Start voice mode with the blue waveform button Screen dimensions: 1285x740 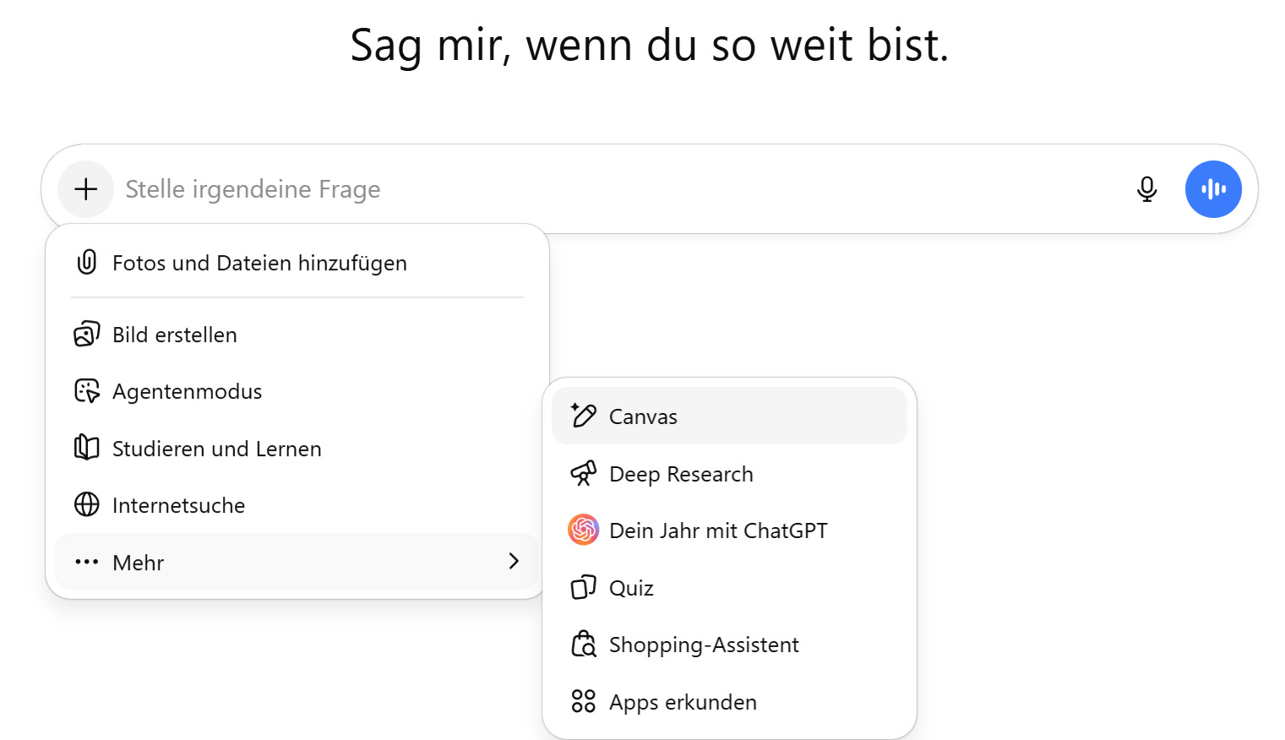pyautogui.click(x=1213, y=189)
